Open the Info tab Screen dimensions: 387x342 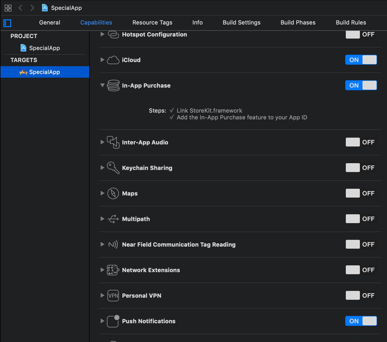coord(197,23)
